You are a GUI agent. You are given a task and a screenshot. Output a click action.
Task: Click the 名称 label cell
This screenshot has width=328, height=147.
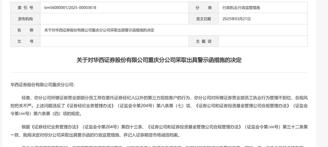click(x=25, y=30)
